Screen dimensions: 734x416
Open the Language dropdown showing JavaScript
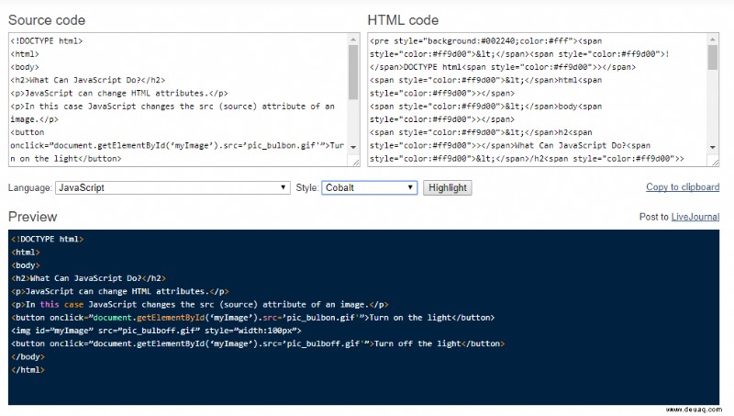pyautogui.click(x=172, y=188)
